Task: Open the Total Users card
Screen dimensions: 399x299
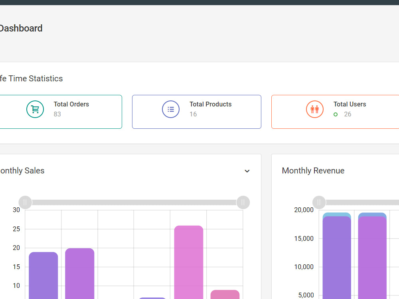Action: coord(335,112)
